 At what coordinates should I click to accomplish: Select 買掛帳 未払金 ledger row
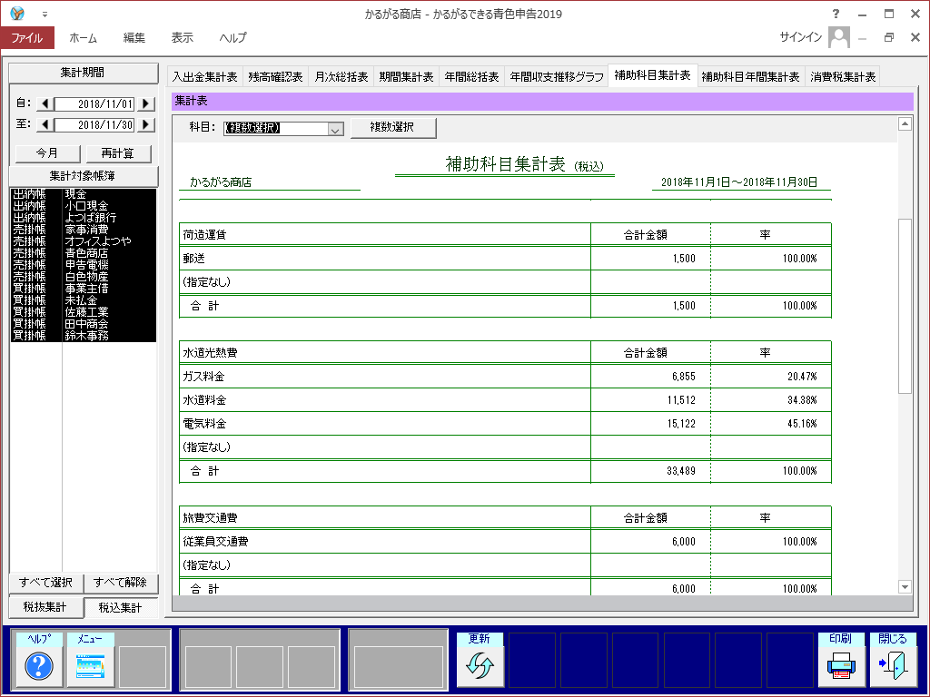(x=83, y=300)
